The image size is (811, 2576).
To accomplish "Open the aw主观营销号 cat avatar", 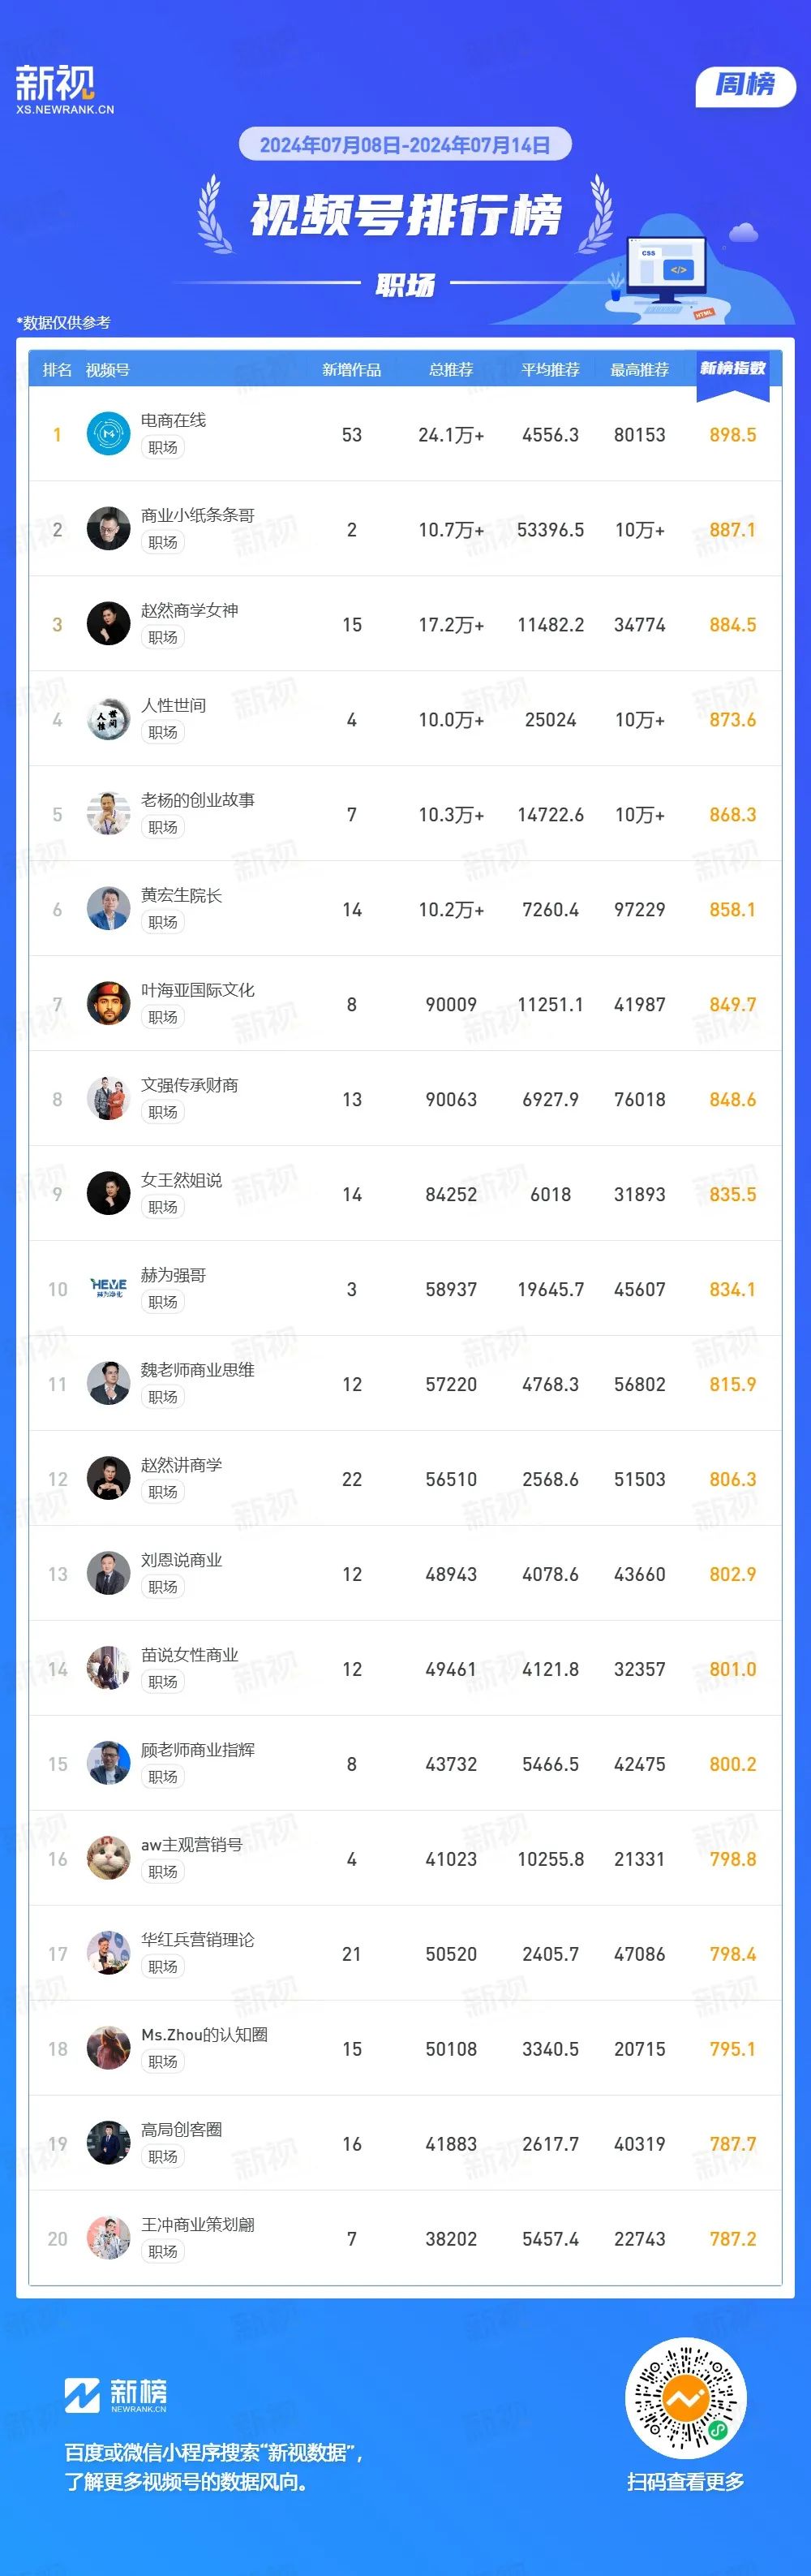I will point(108,1859).
